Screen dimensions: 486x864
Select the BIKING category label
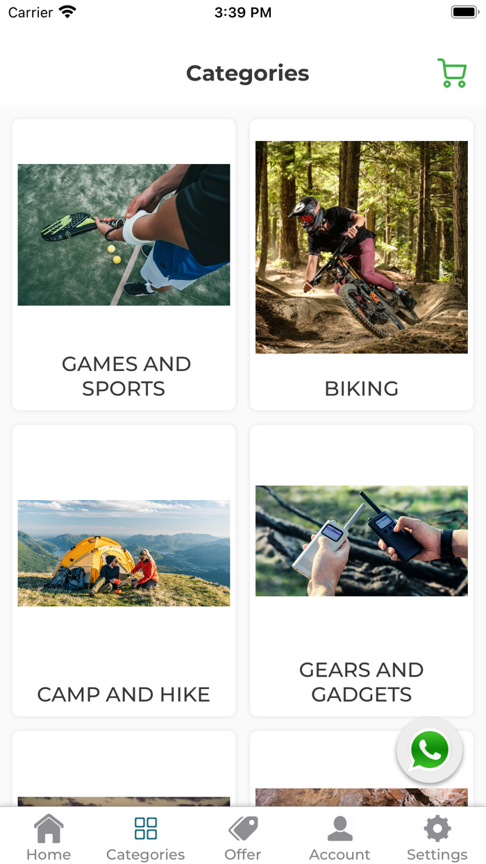[362, 388]
